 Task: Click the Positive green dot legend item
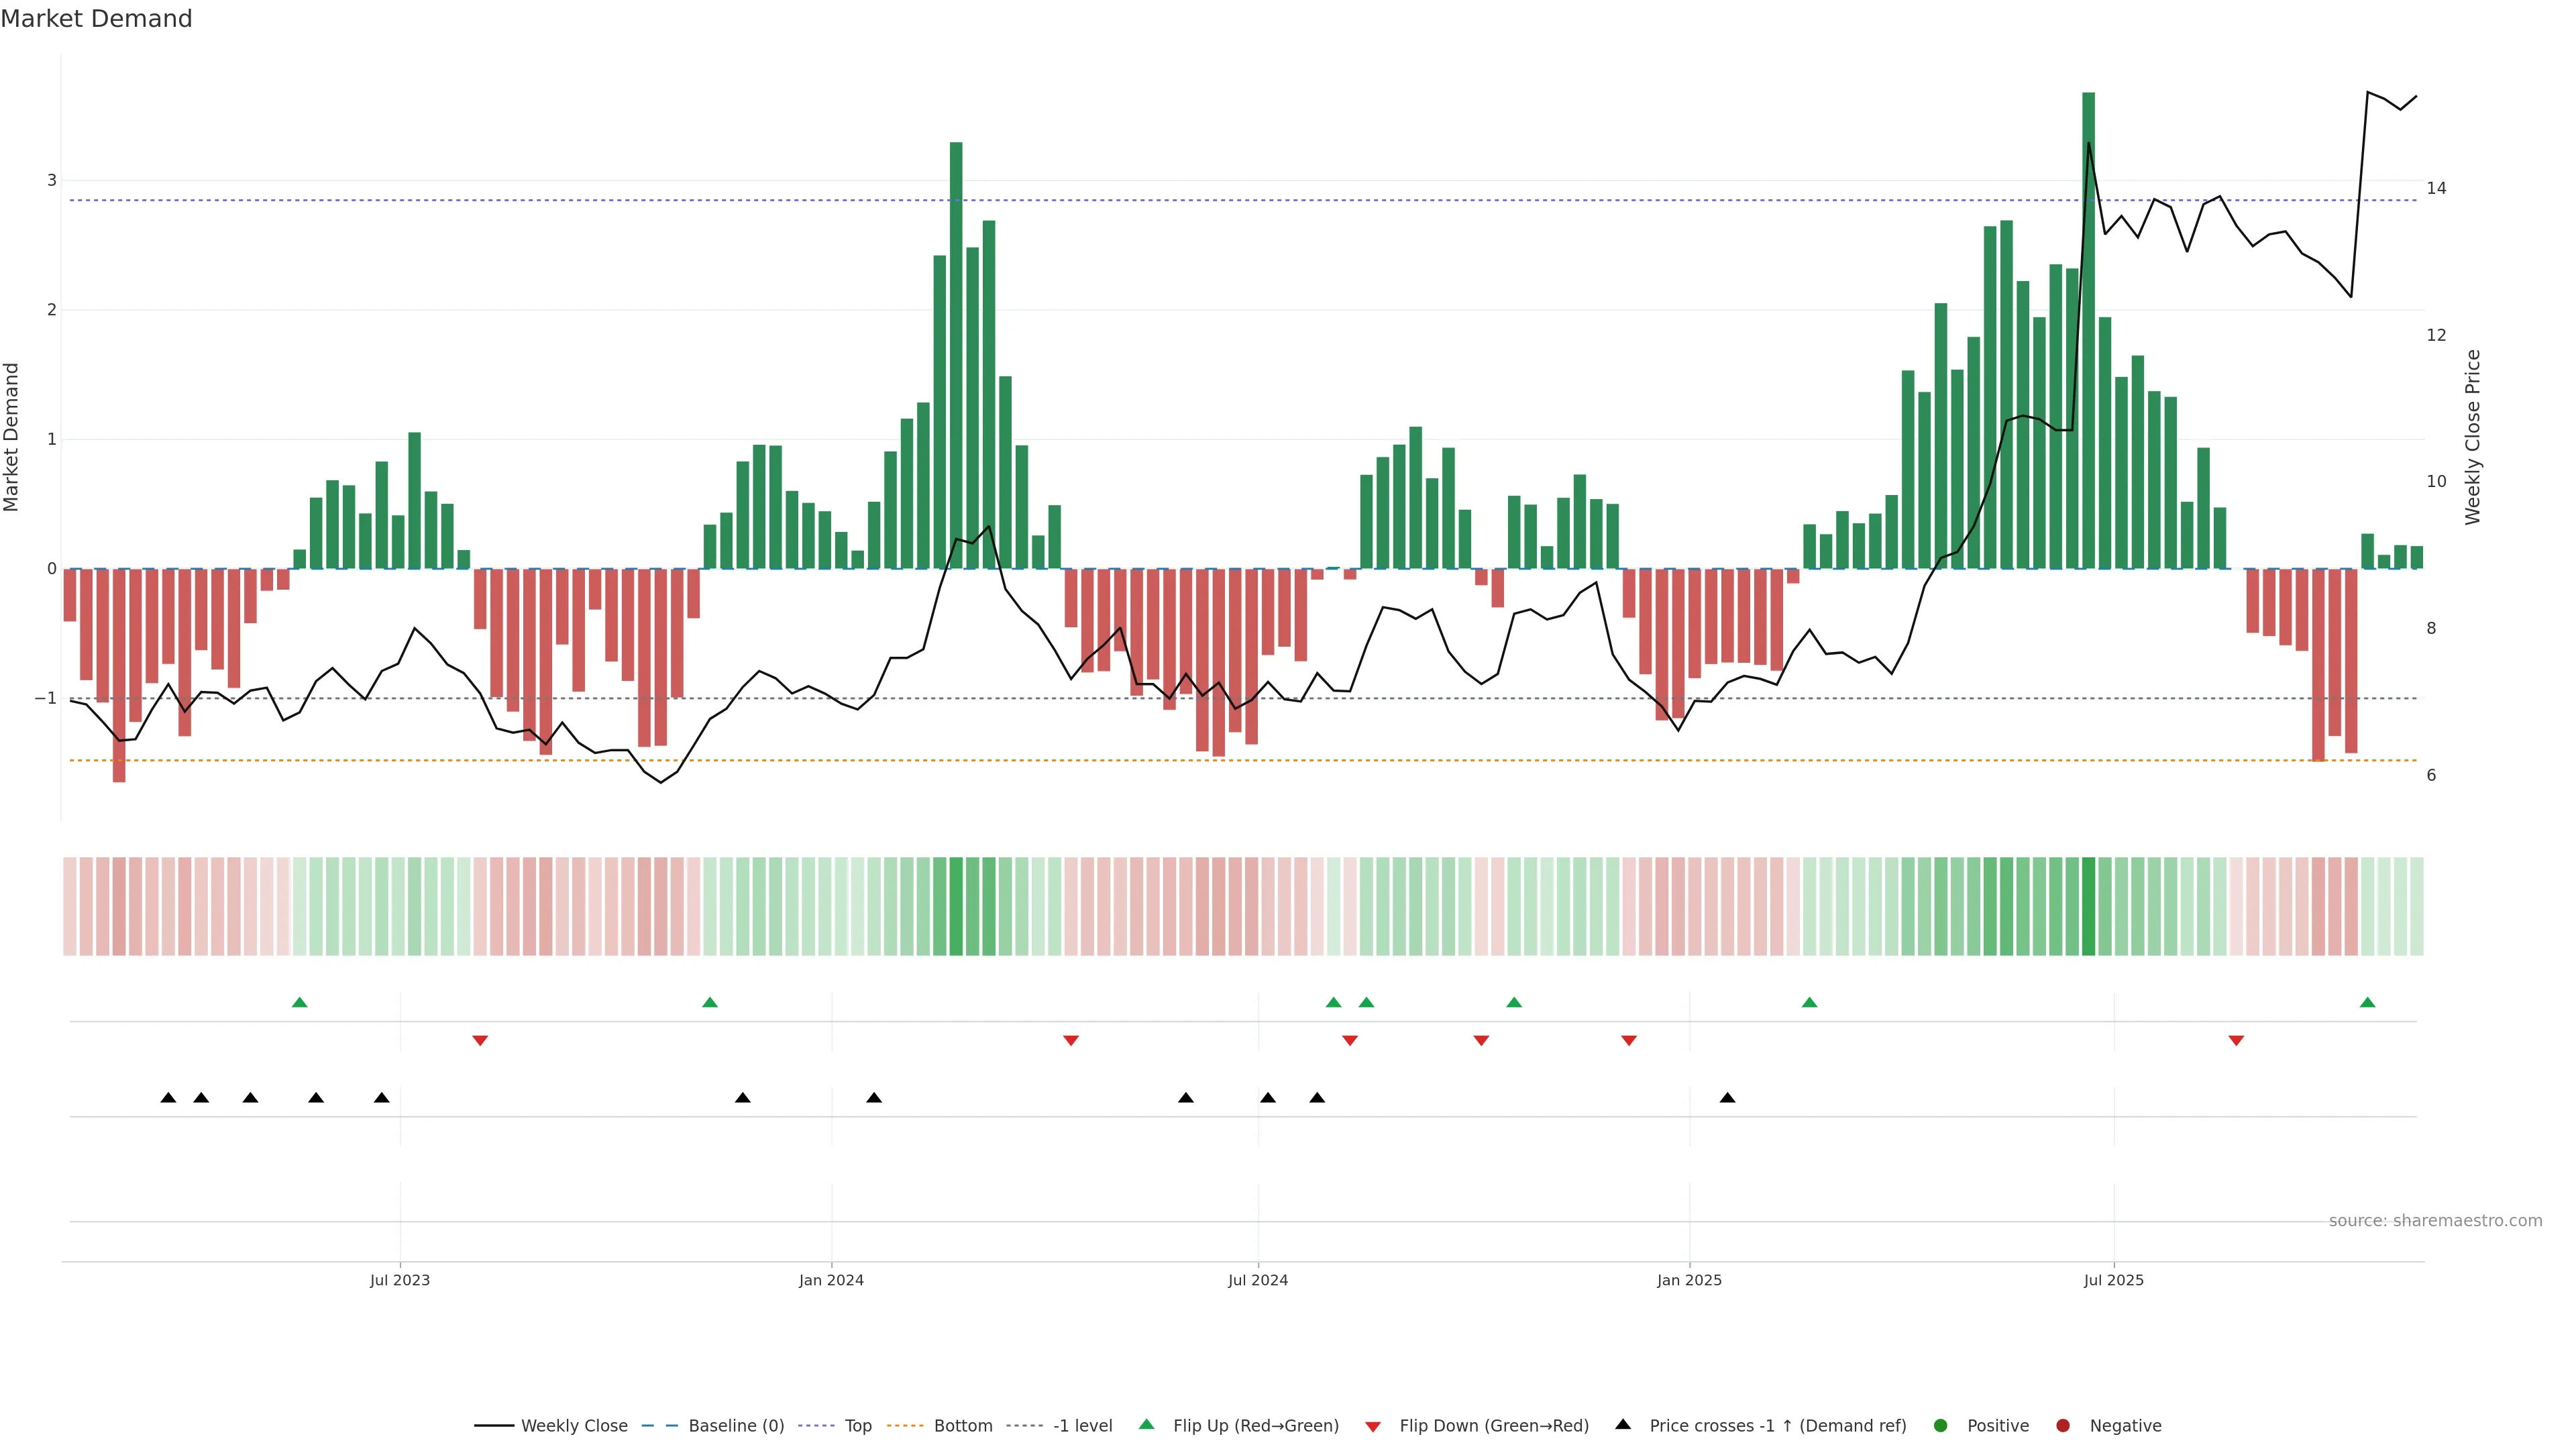[x=1941, y=1426]
